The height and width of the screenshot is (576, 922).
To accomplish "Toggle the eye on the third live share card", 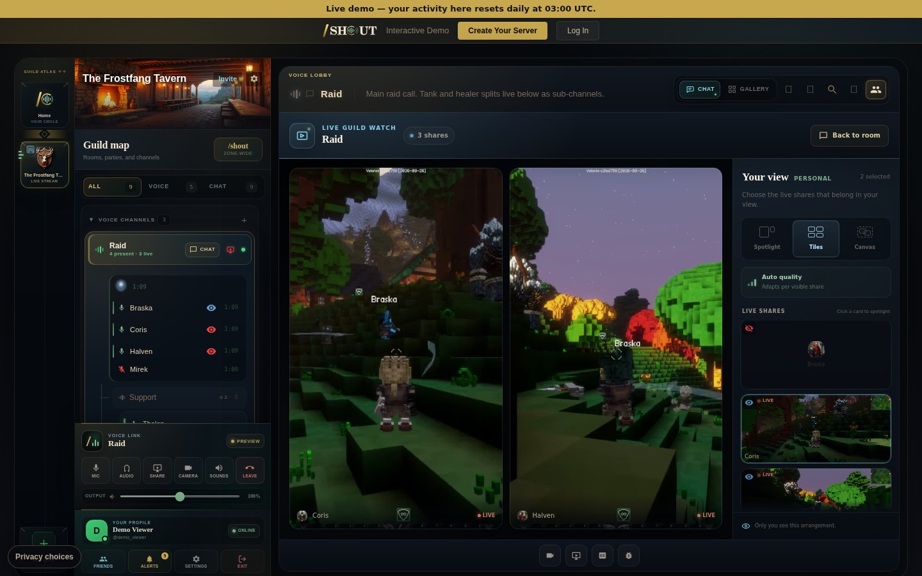I will coord(749,477).
